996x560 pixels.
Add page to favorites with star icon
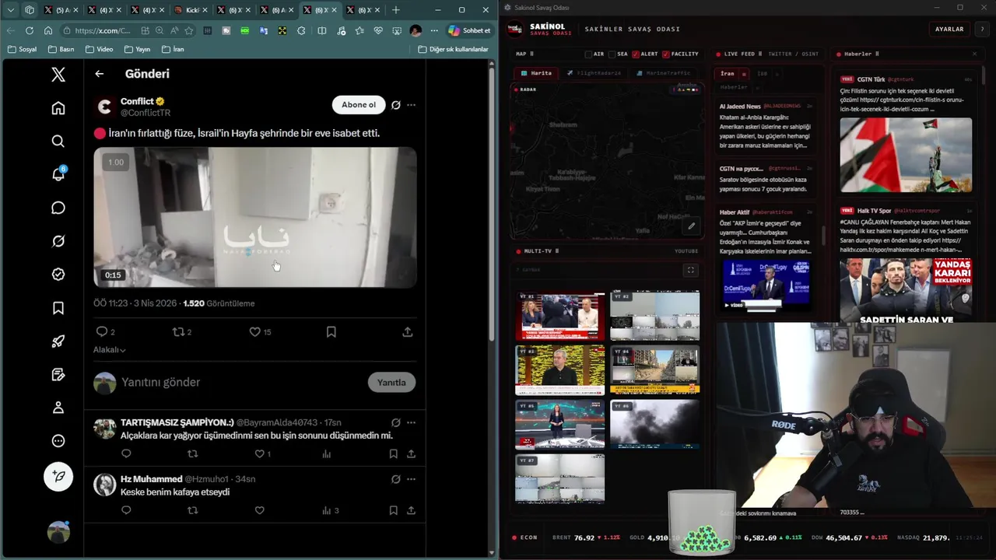(188, 30)
